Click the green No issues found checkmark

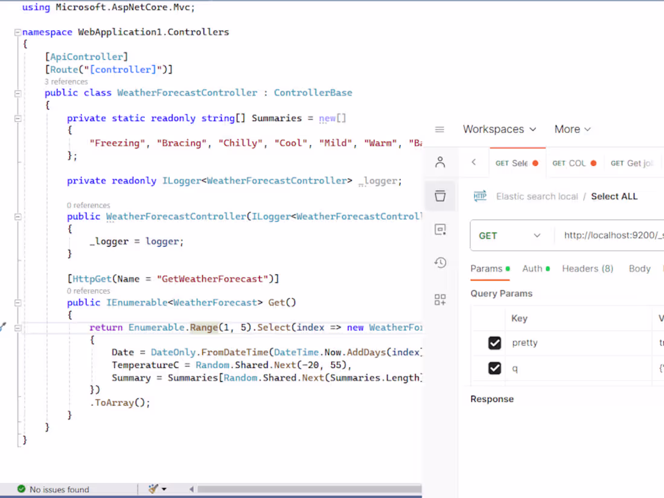point(21,489)
